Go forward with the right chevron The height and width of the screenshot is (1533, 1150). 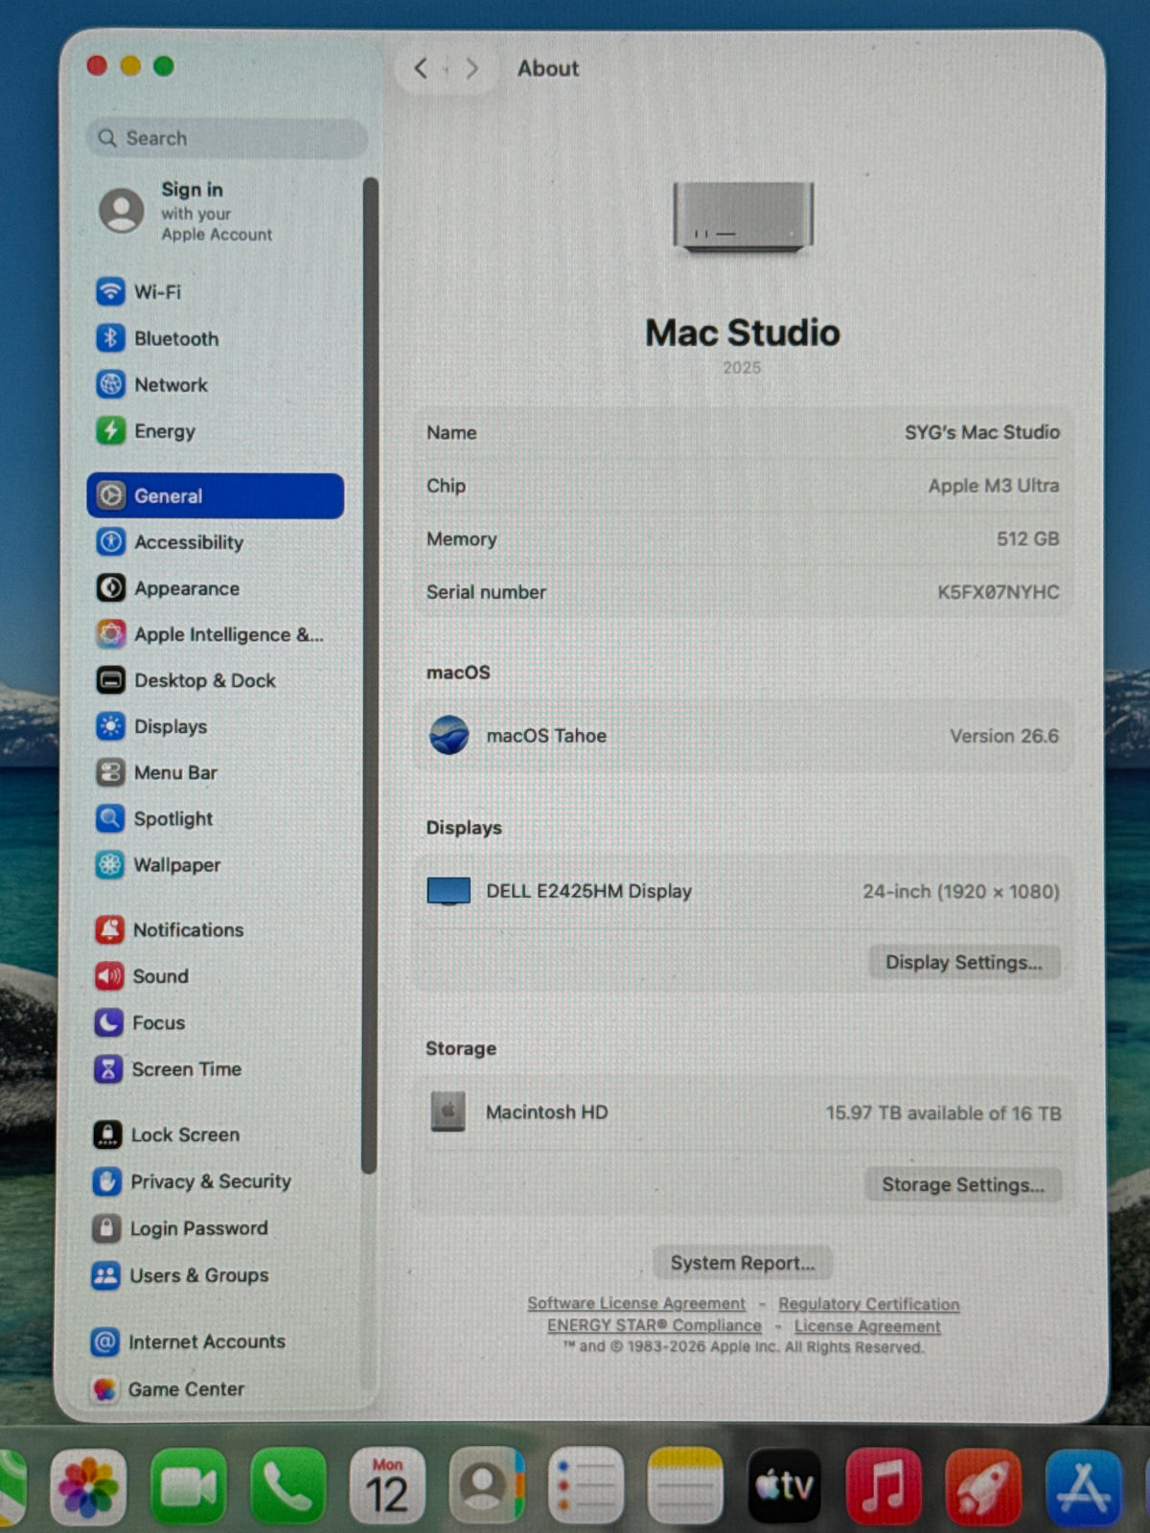click(x=471, y=68)
